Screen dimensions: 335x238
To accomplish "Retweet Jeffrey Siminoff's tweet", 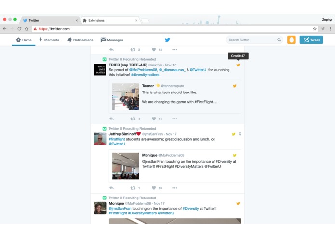I will (133, 188).
